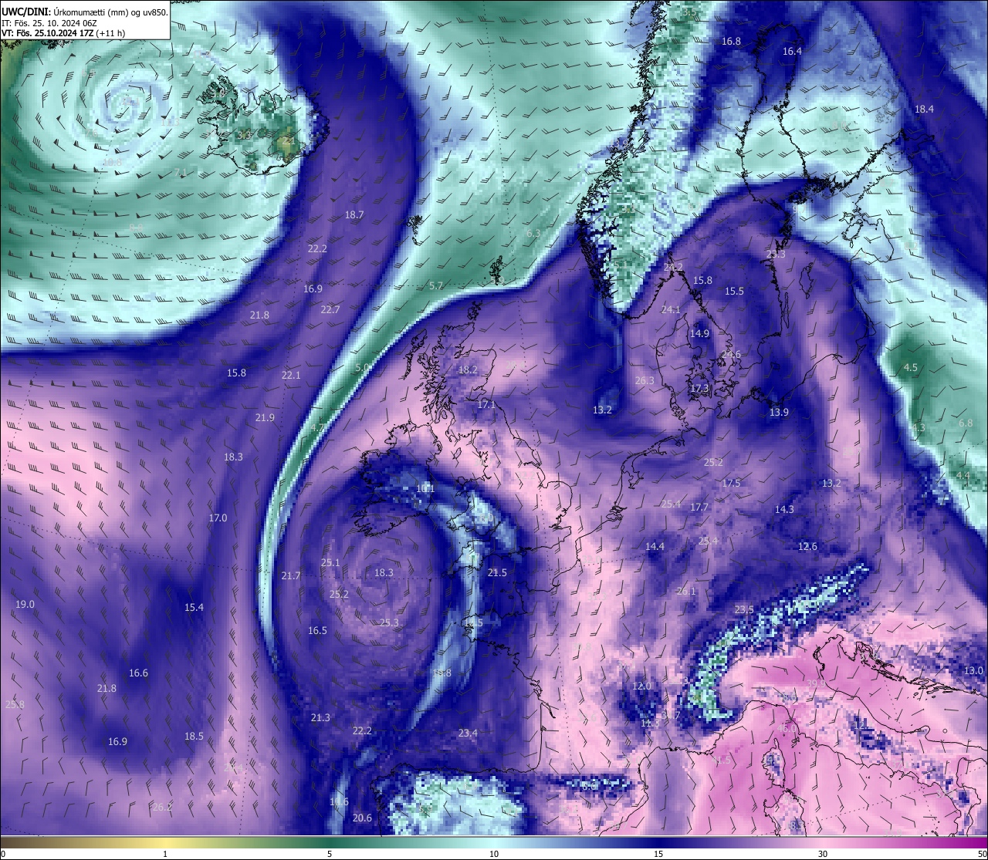Click the 25.3 value in the low
Screen dimensions: 988x860
coord(389,623)
